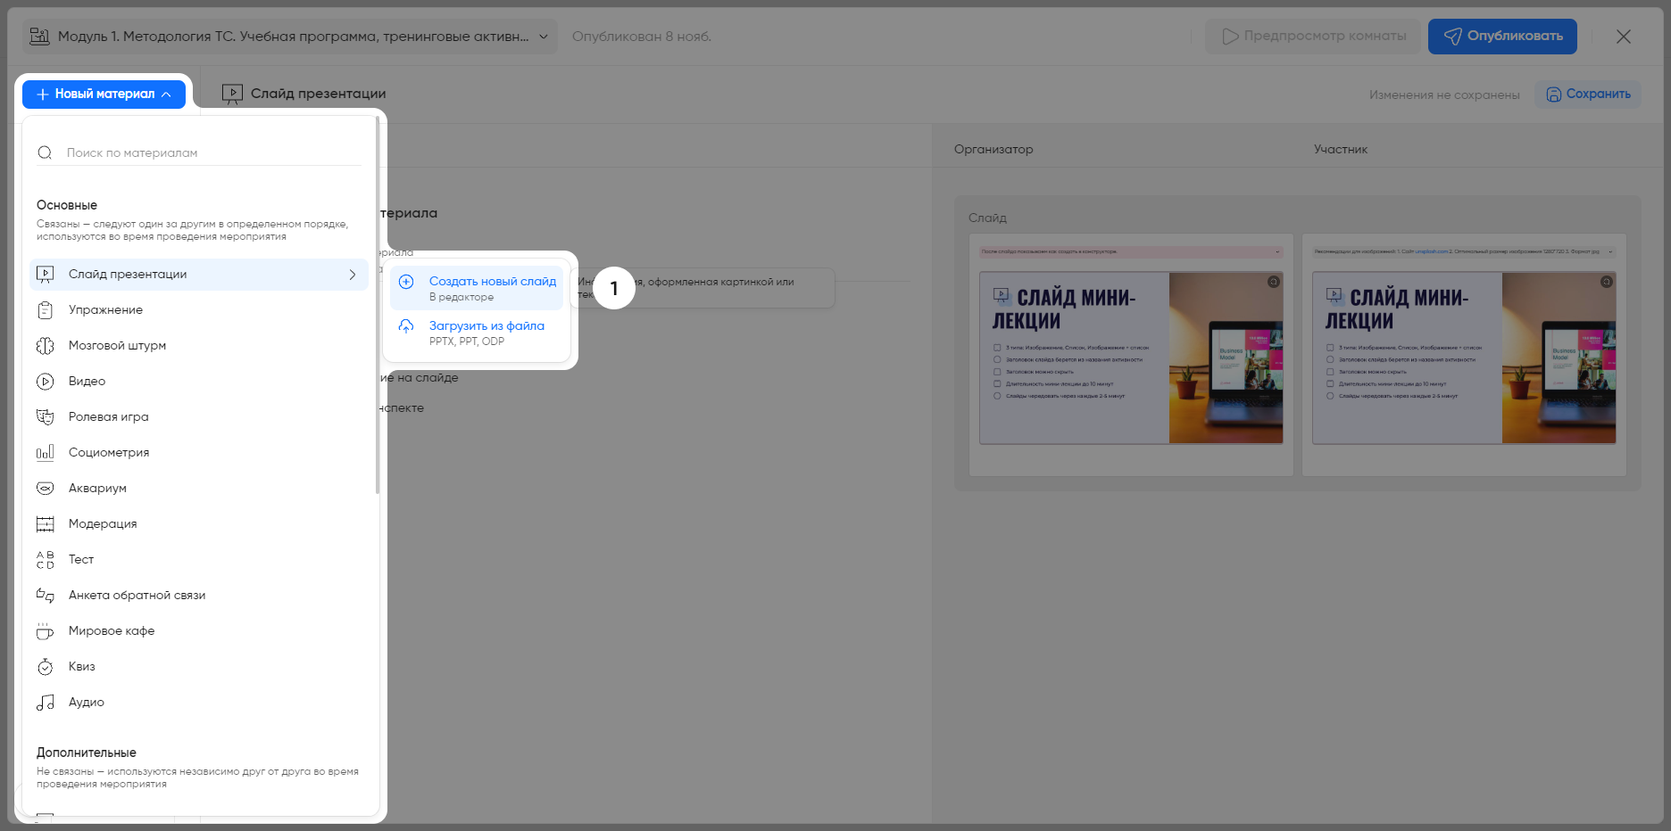Click the Социометрия bar chart icon
Image resolution: width=1671 pixels, height=831 pixels.
pos(46,453)
